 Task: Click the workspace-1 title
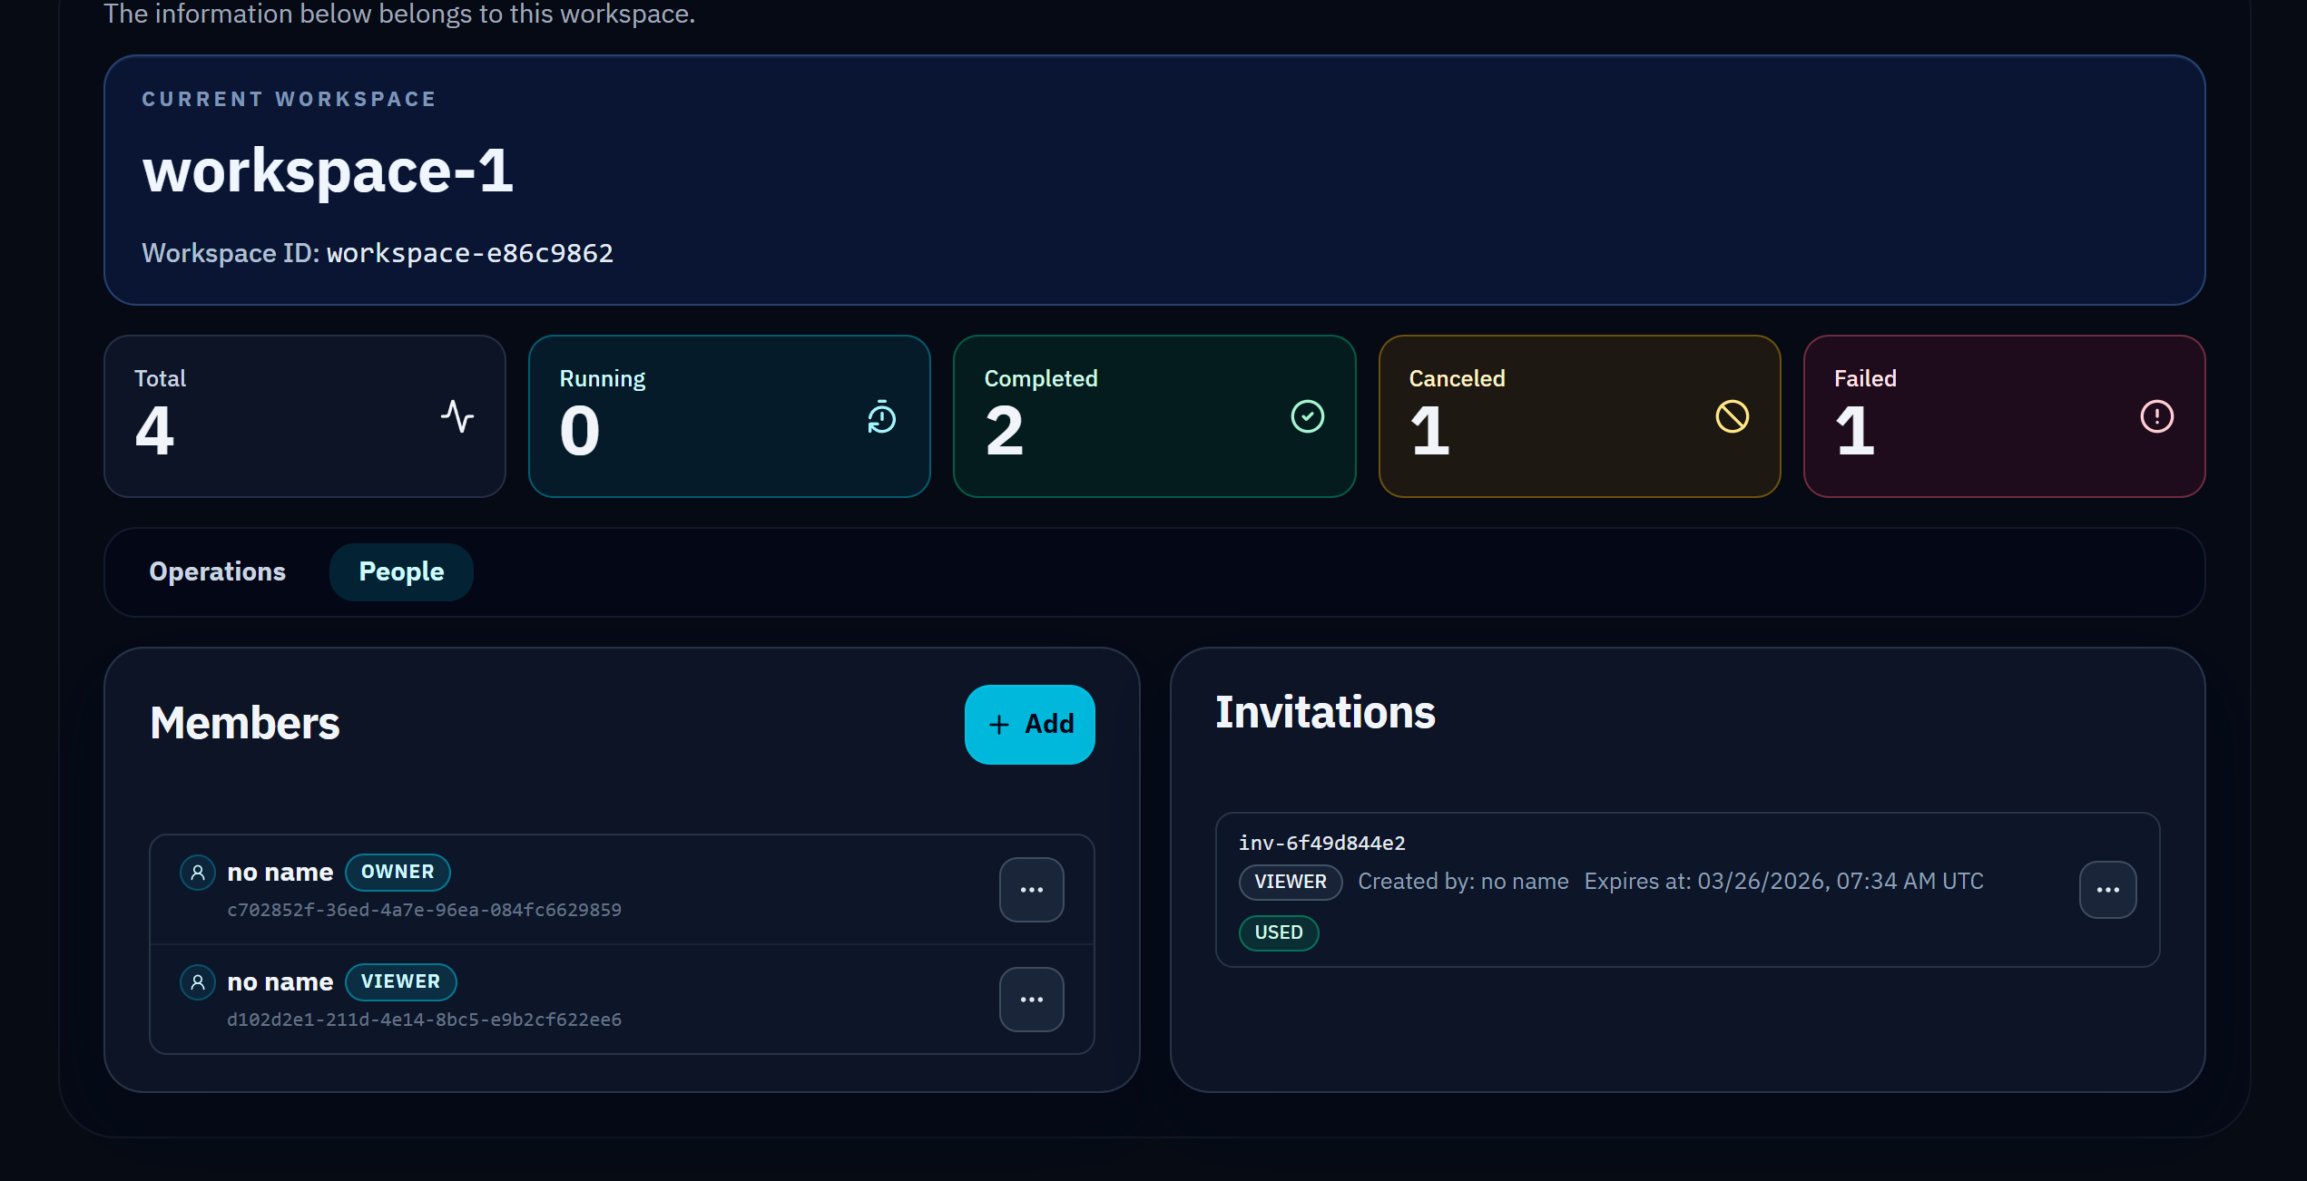[x=329, y=171]
